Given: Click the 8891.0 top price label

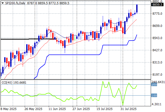Looking at the screenshot, I should [x=157, y=1].
